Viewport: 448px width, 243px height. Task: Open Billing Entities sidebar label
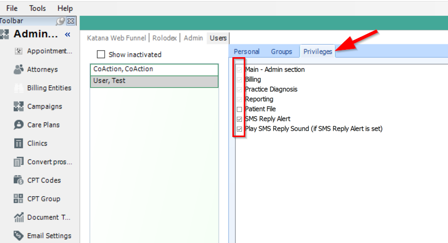pos(49,88)
